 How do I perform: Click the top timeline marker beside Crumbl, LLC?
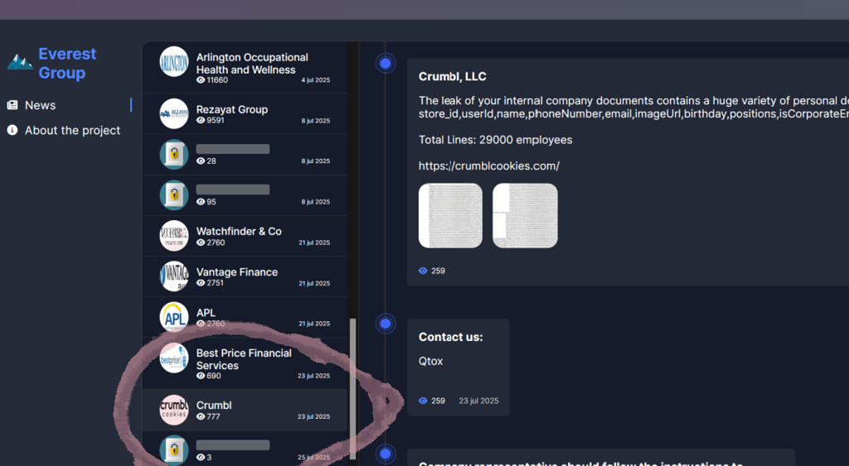click(x=386, y=63)
